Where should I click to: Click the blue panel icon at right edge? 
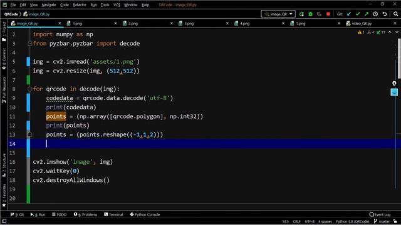pos(394,92)
